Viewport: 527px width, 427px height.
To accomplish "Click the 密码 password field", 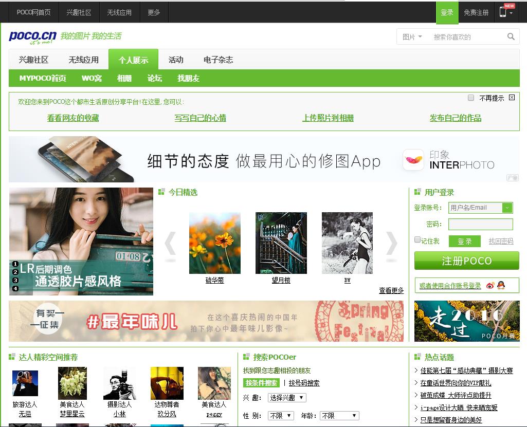I will coord(481,224).
